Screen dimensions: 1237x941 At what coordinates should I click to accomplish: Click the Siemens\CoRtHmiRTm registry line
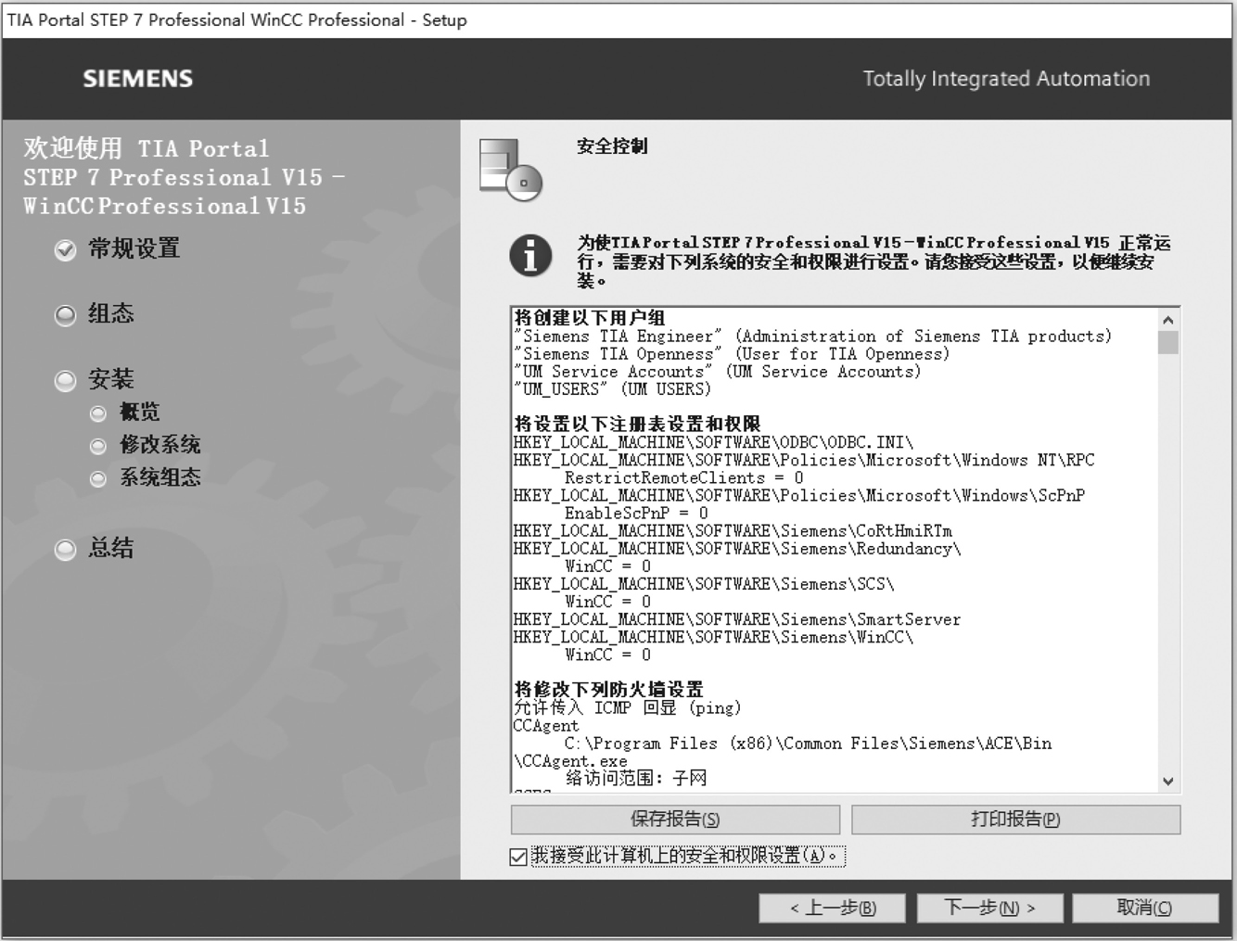(733, 531)
